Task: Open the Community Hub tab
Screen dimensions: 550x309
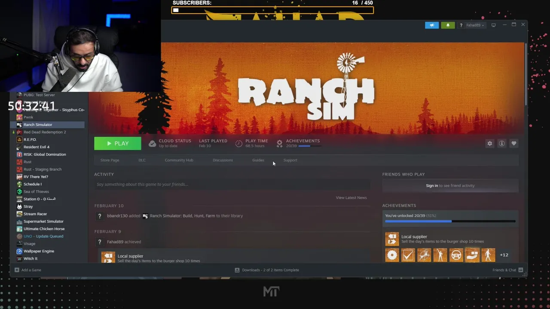Action: 179,160
